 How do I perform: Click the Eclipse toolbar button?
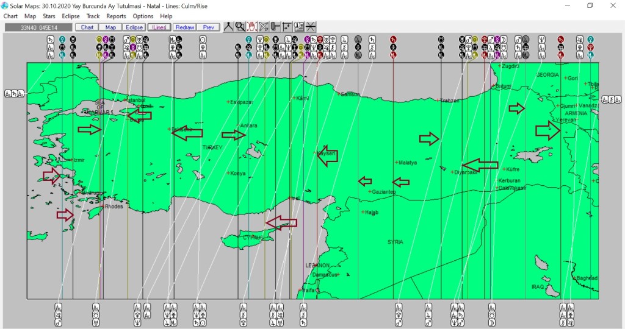(133, 27)
